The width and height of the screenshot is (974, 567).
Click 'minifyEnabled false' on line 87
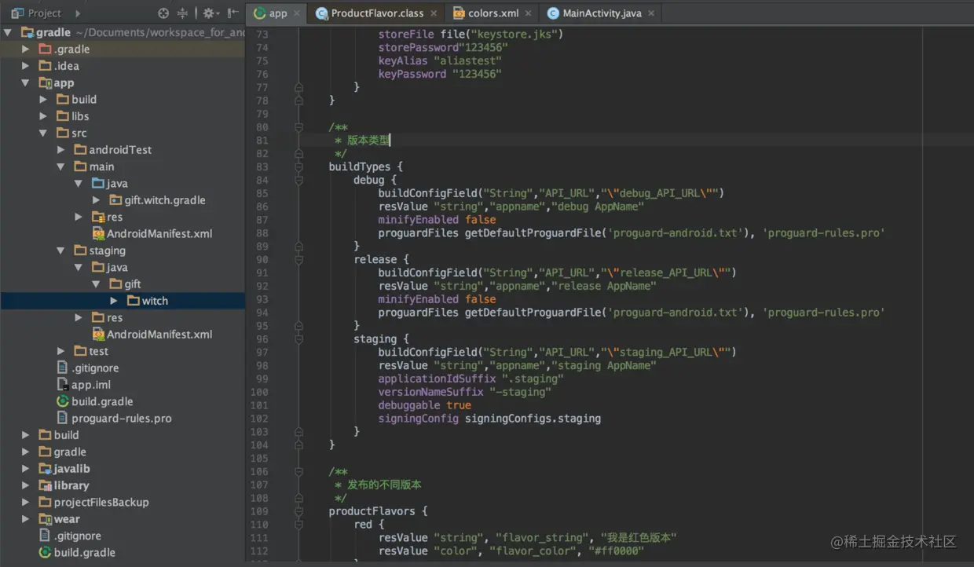[x=437, y=220]
